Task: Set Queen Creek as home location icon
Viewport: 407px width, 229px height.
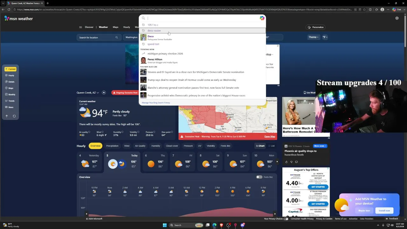Action: pyautogui.click(x=104, y=93)
